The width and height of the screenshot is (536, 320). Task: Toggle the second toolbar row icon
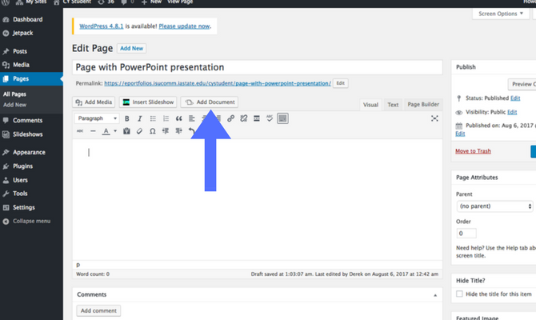pyautogui.click(x=282, y=118)
